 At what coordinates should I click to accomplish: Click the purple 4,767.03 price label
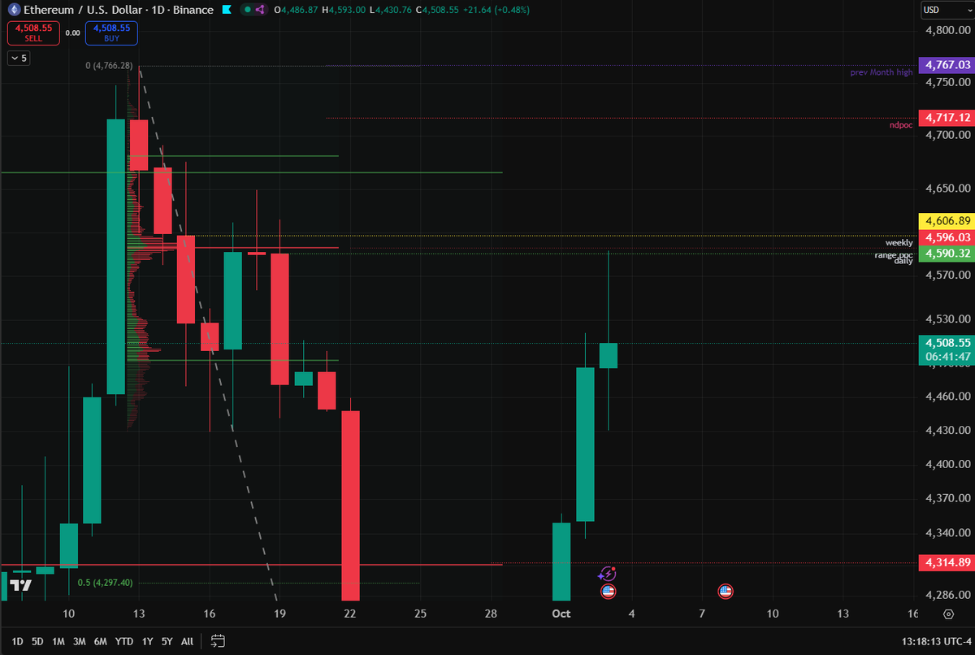coord(945,64)
